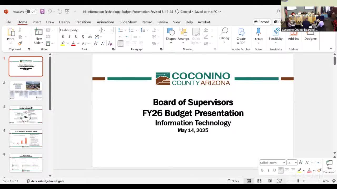Image resolution: width=337 pixels, height=189 pixels.
Task: Select the Format Painter brush in Clipboard group
Action: (20, 43)
